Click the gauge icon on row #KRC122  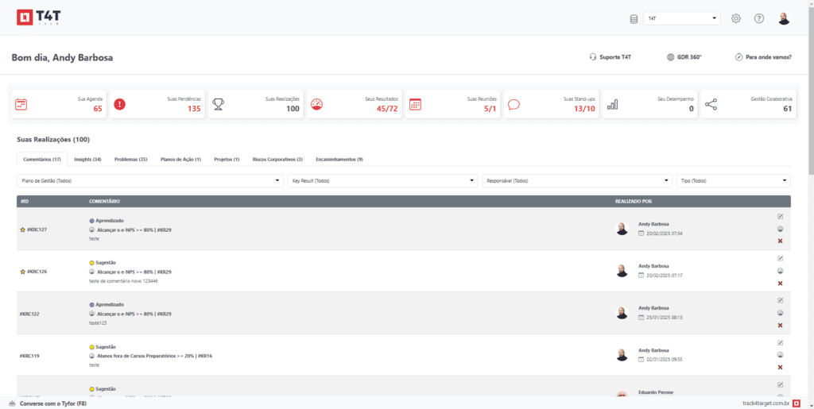tap(780, 313)
